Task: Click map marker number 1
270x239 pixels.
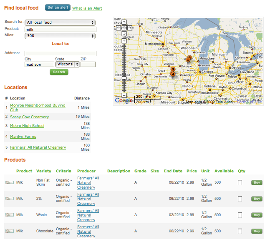Action: coord(188,60)
